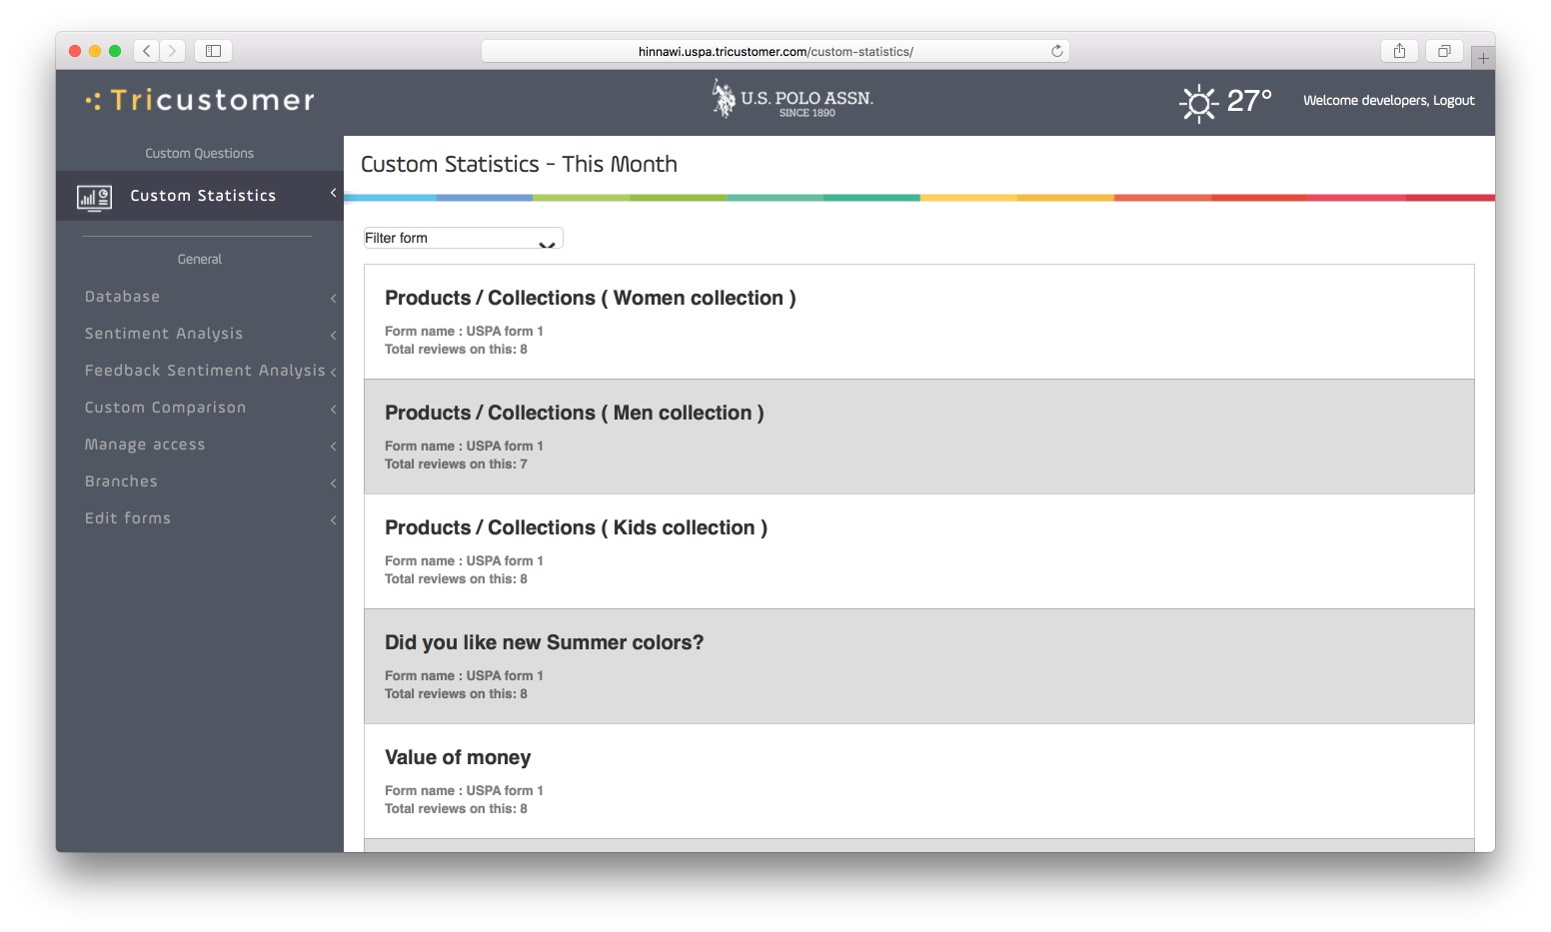Click the browser reload icon
This screenshot has height=932, width=1551.
1057,51
